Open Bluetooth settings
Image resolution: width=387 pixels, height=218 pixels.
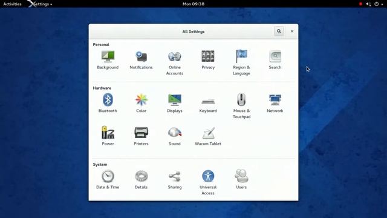pos(108,103)
